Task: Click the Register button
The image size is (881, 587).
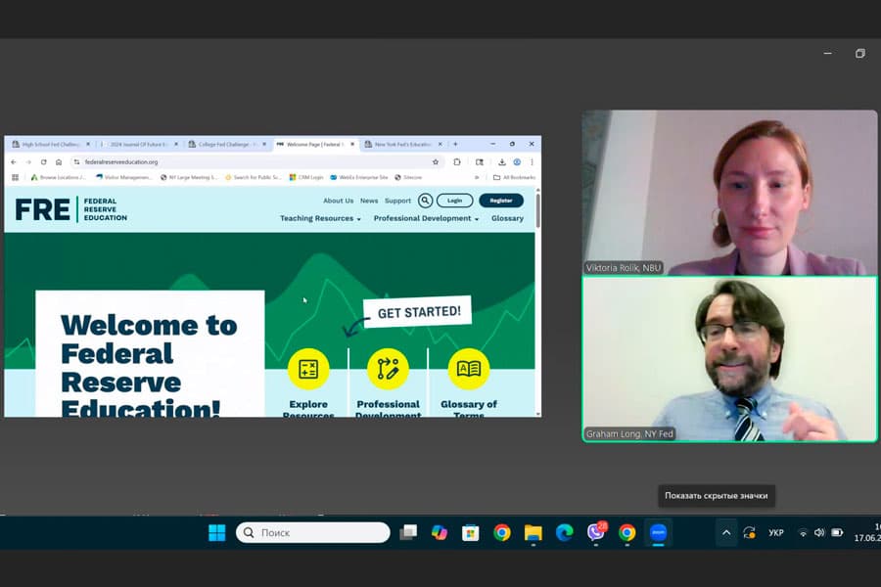Action: click(x=501, y=201)
